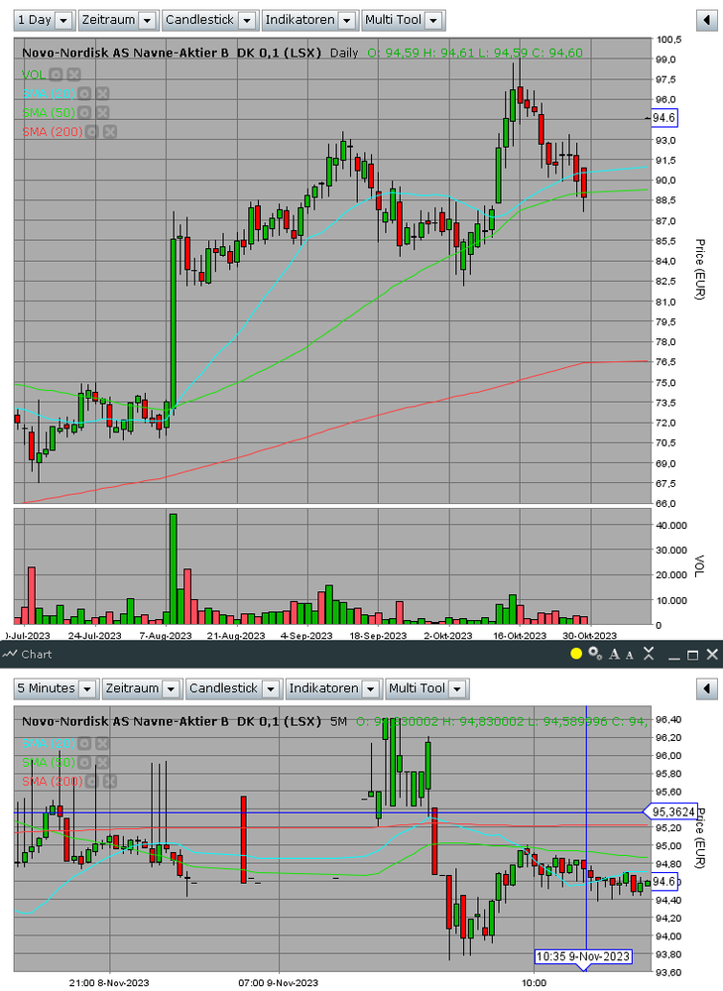Image resolution: width=723 pixels, height=991 pixels.
Task: Open the Indikatoren menu in upper chart
Action: [x=309, y=20]
